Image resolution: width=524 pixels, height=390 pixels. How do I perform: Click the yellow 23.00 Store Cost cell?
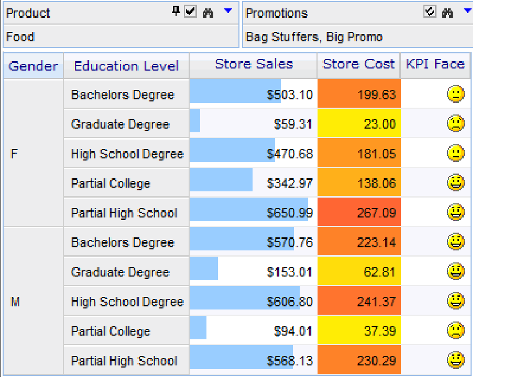pos(359,124)
